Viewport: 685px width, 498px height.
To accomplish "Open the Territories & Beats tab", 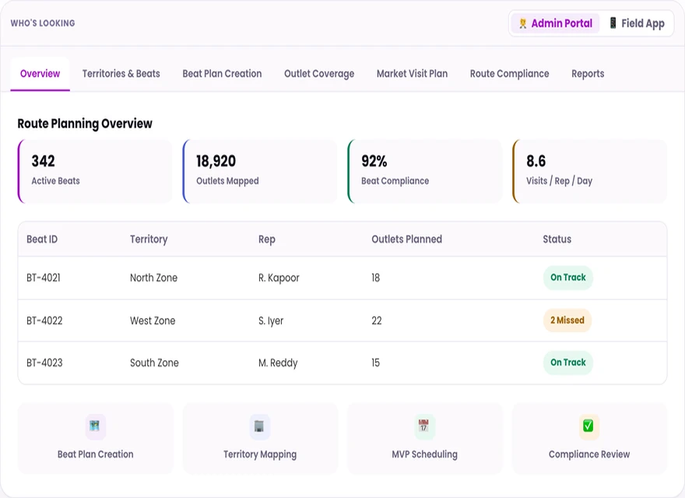I will click(121, 74).
